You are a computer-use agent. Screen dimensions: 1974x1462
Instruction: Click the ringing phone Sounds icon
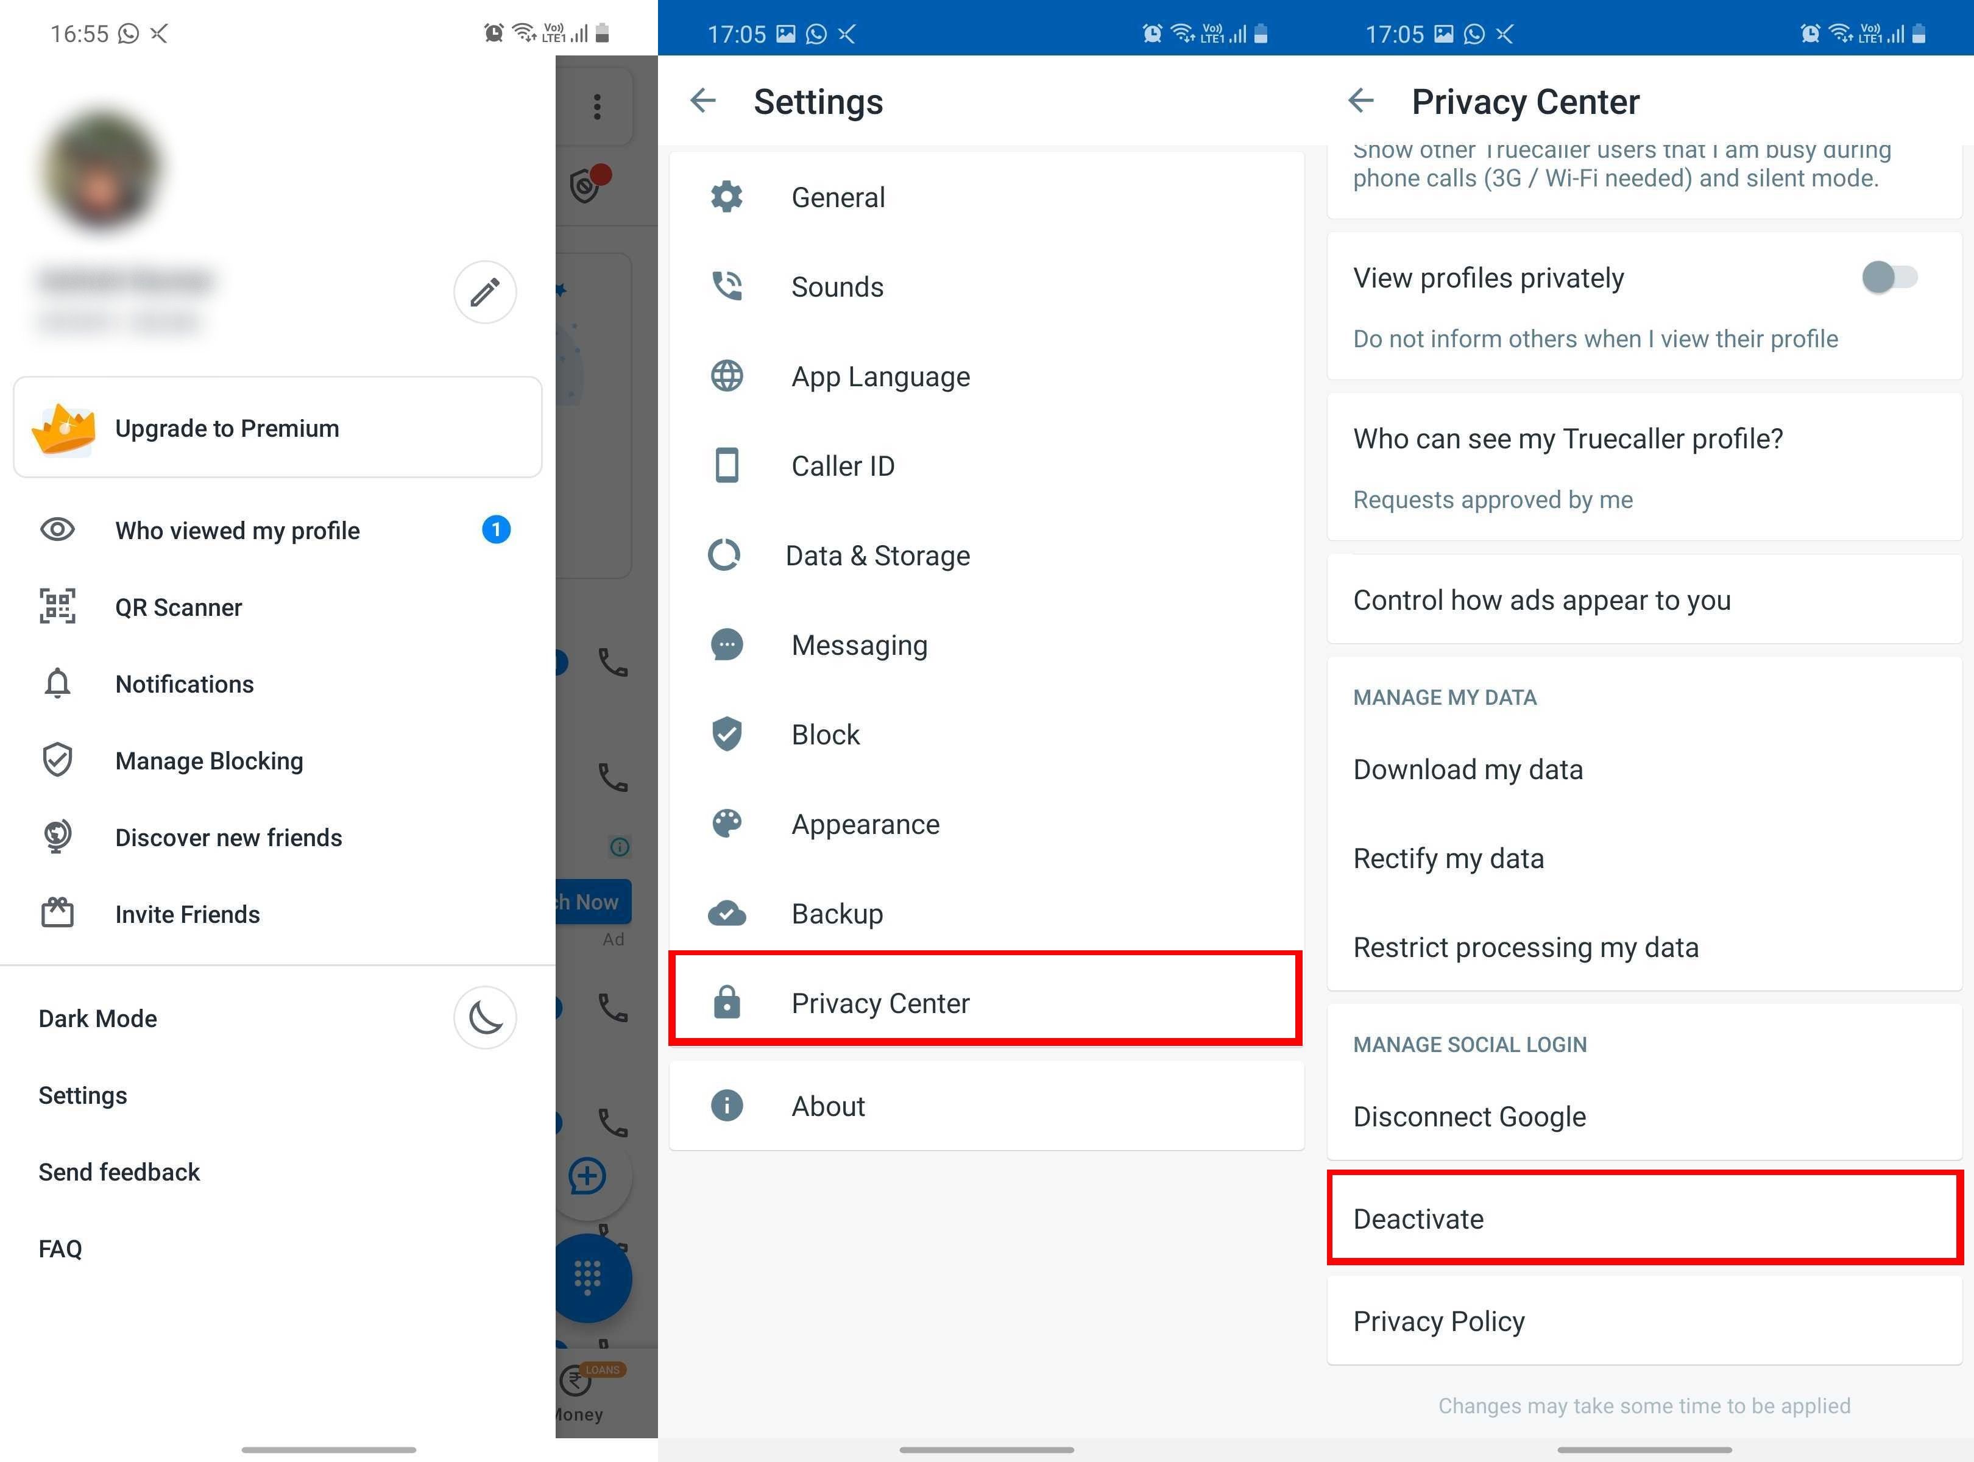tap(727, 286)
